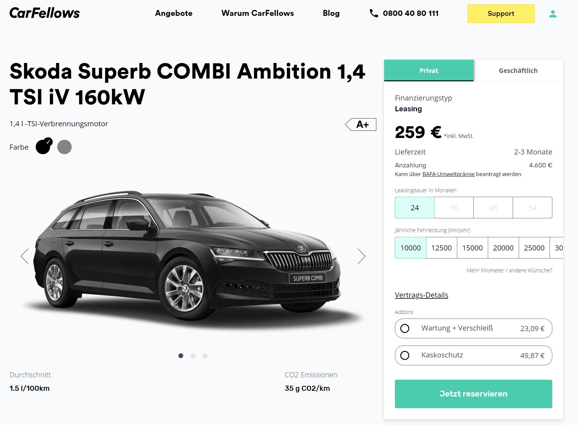Click the Jetzt reservieren button
Viewport: 579px width, 425px height.
[x=473, y=394]
